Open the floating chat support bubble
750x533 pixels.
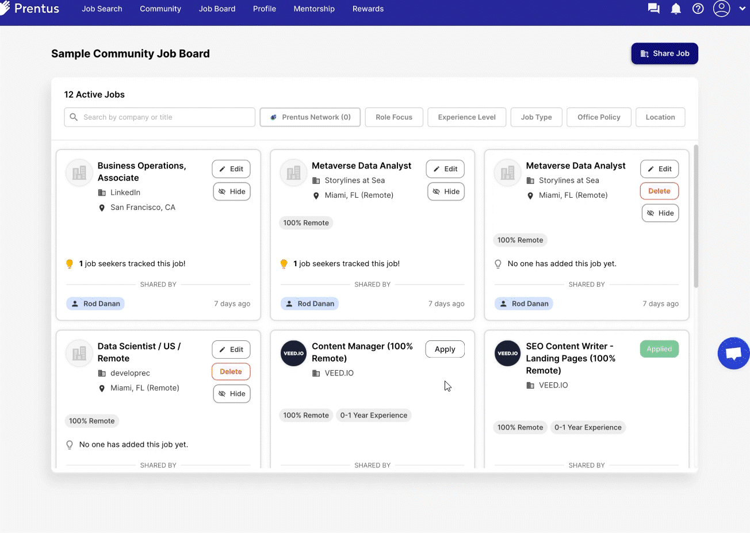[x=733, y=353]
